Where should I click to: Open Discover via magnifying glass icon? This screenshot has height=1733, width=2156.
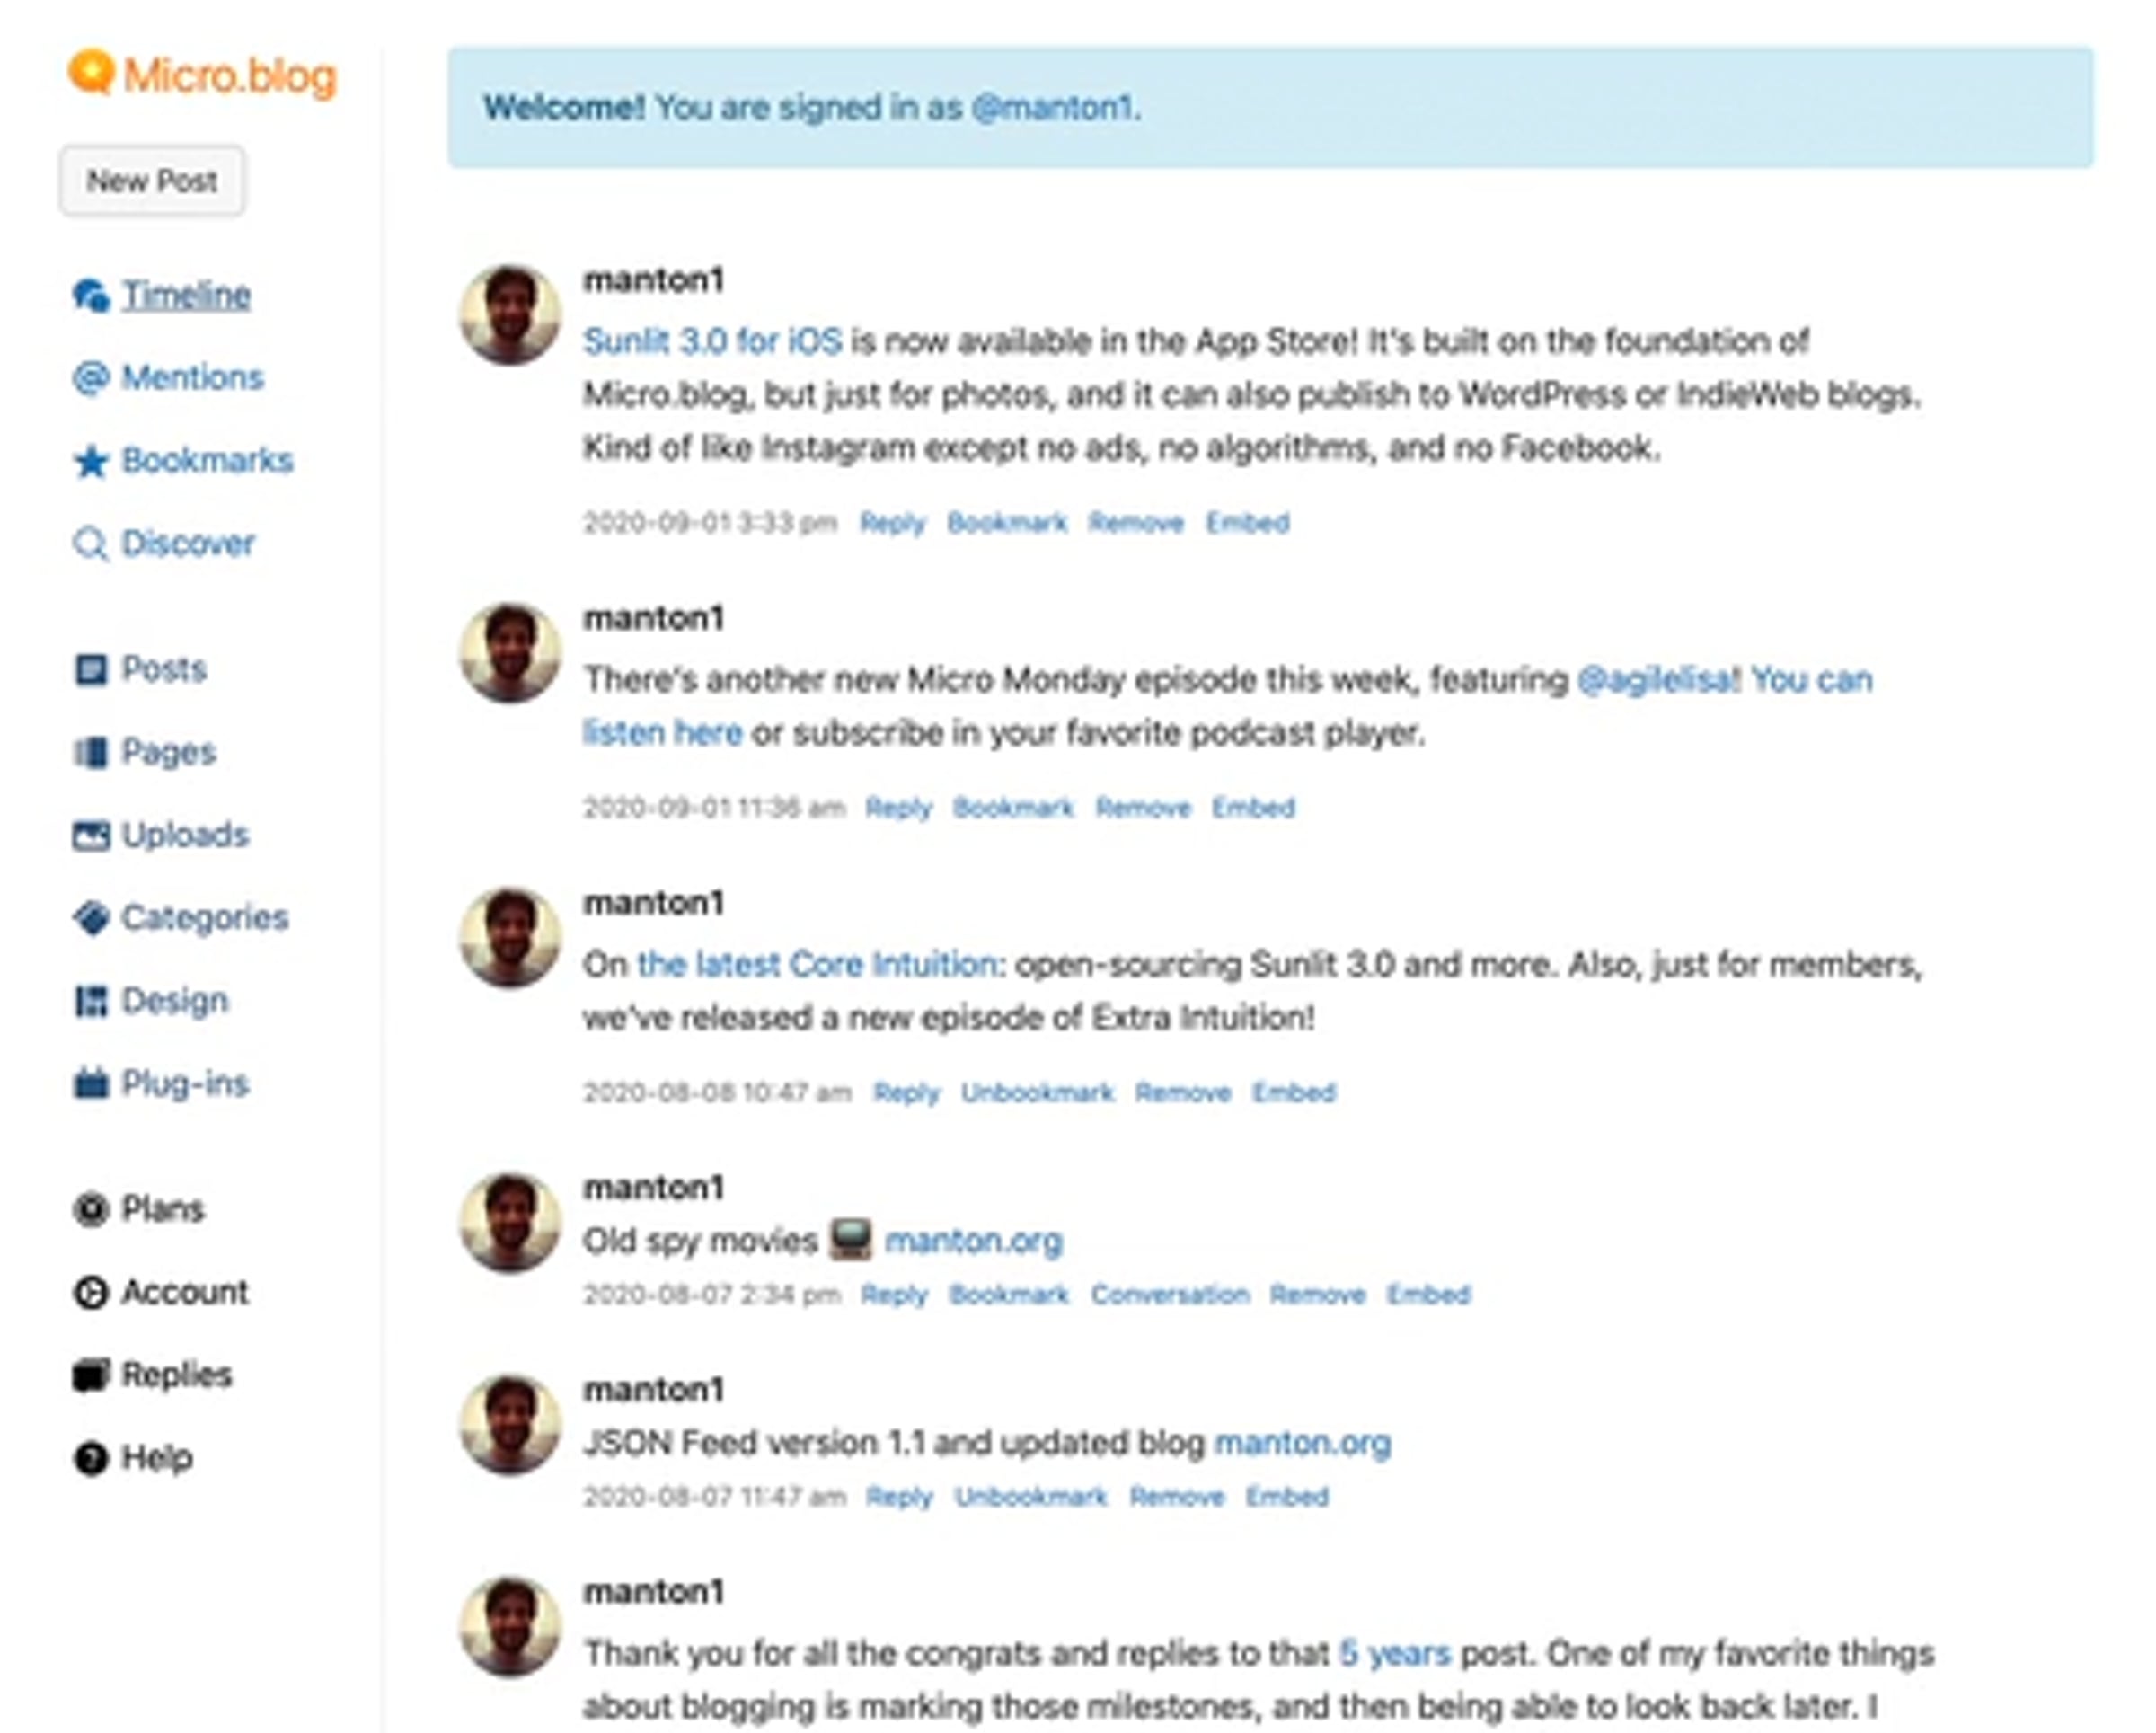tap(91, 544)
